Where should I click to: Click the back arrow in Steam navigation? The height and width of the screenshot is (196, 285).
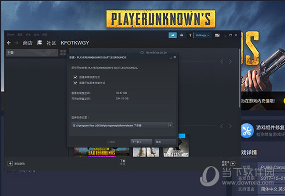pyautogui.click(x=9, y=43)
